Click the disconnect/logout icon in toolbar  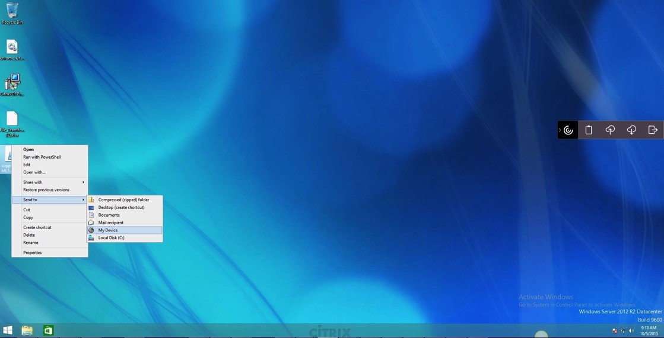pos(653,130)
